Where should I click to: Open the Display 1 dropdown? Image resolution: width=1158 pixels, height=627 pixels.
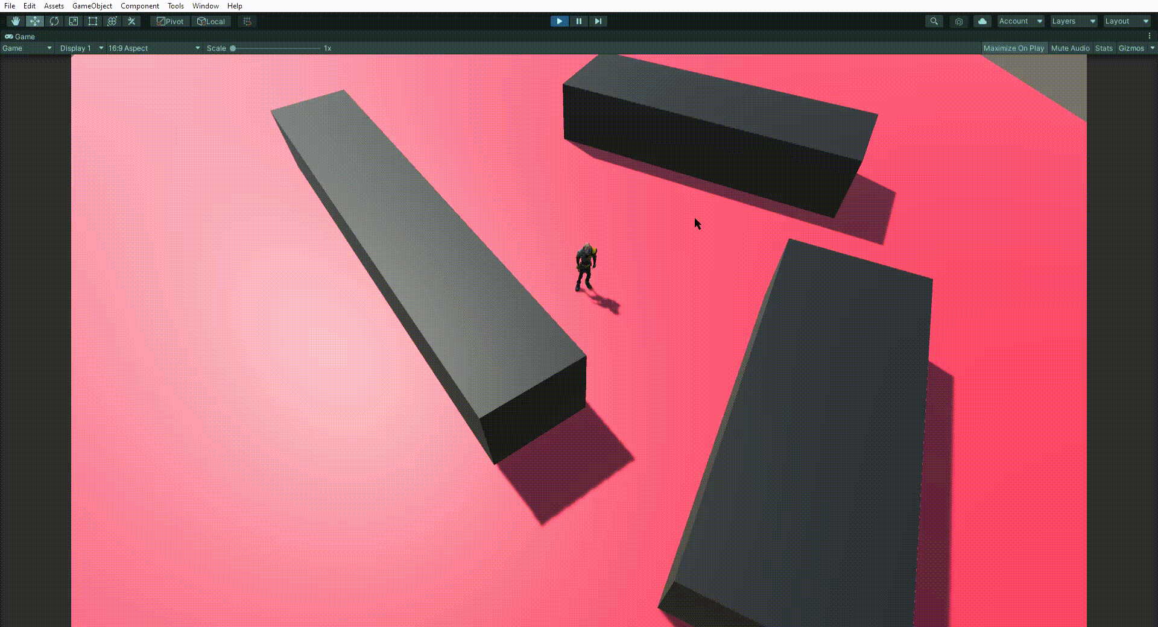tap(81, 48)
